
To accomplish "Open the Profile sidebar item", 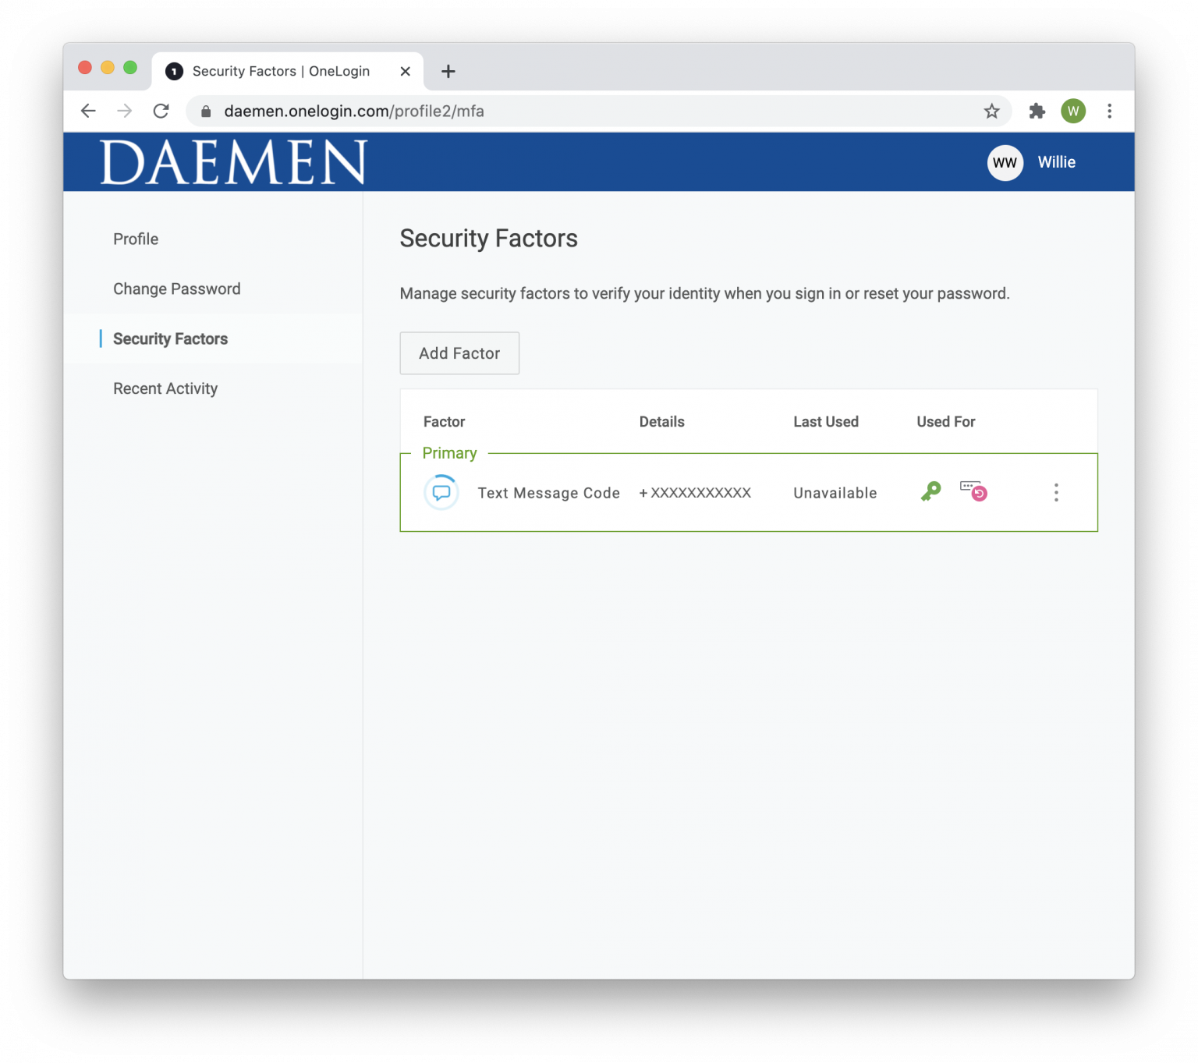I will click(x=136, y=239).
